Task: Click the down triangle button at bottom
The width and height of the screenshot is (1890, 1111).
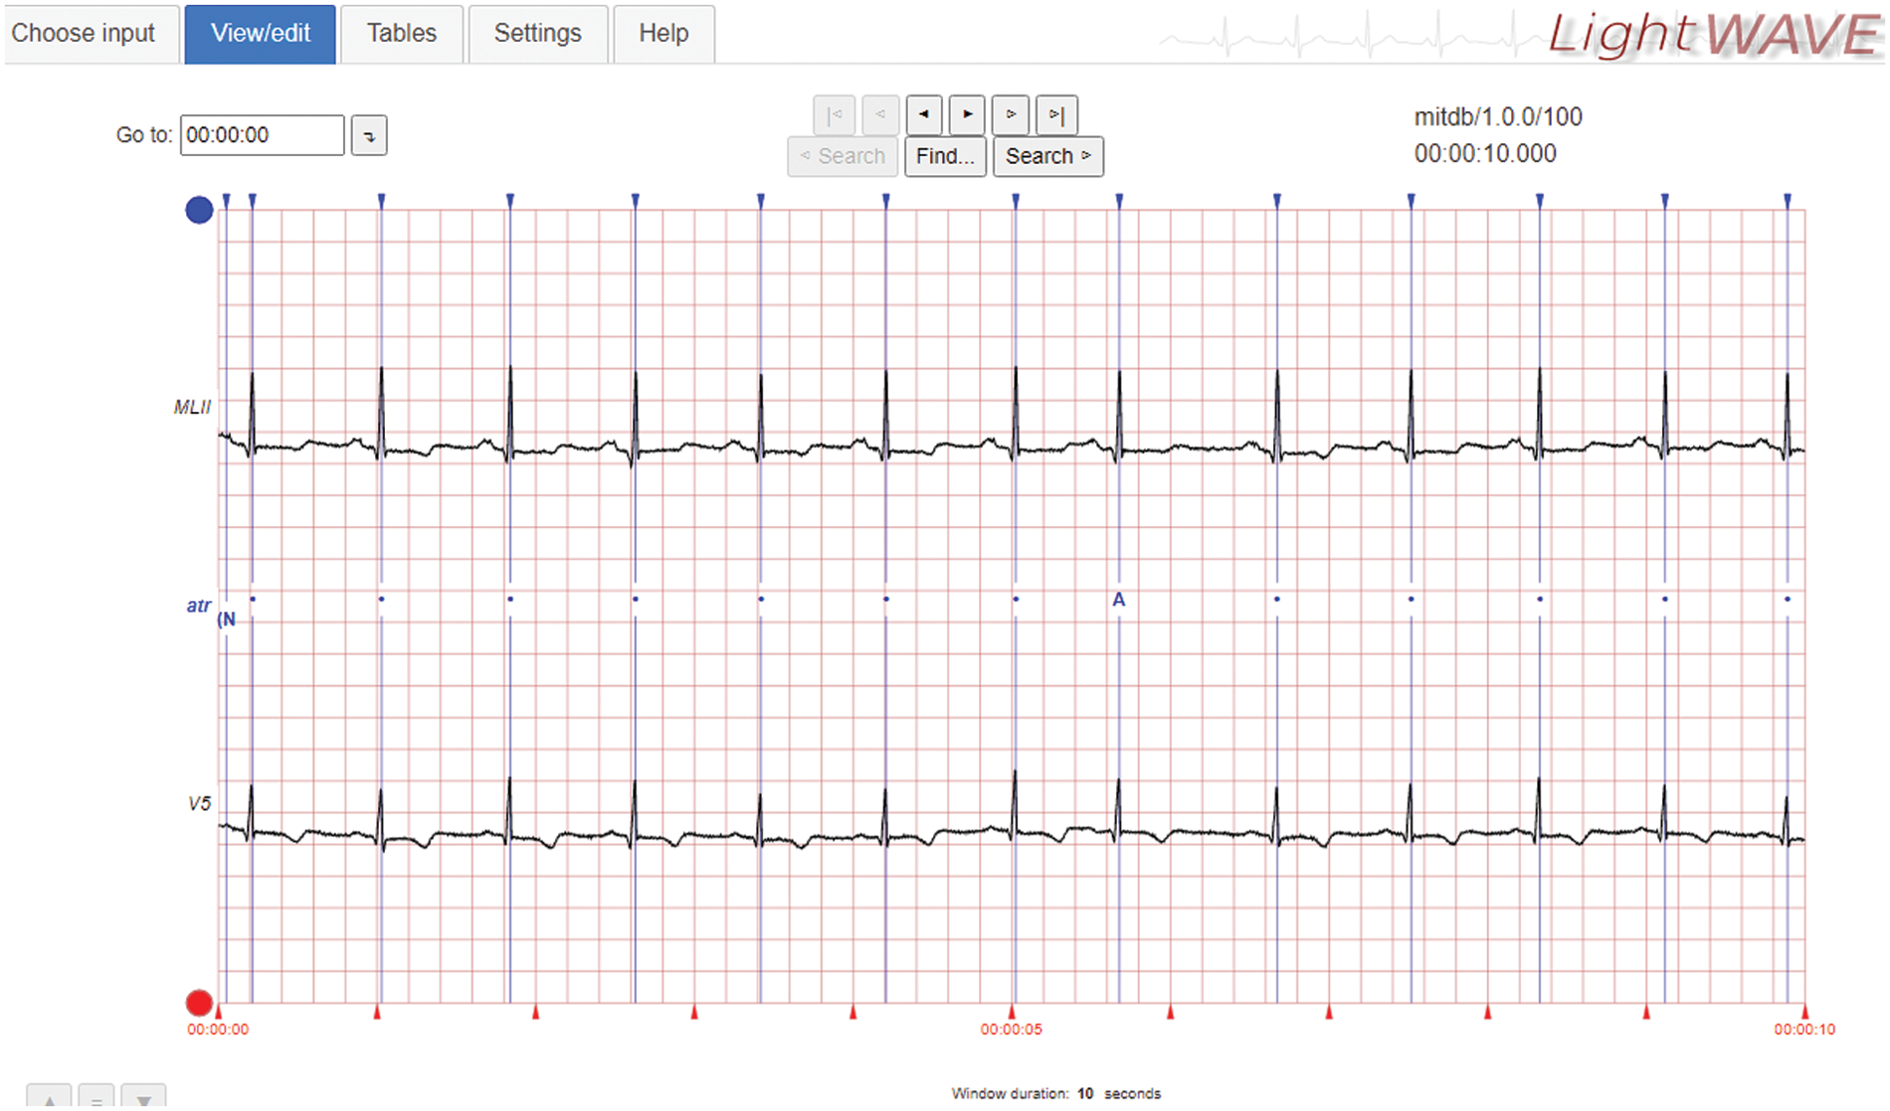Action: (x=143, y=1098)
